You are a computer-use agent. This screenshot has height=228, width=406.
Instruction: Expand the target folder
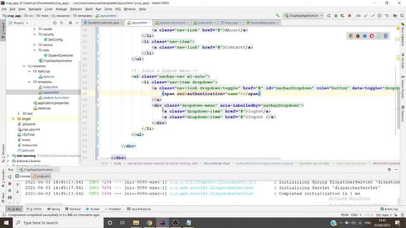pyautogui.click(x=13, y=118)
